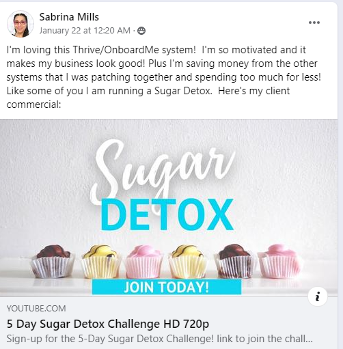Click the YOUTUBE.COM source label
This screenshot has height=349, width=343.
(x=36, y=309)
